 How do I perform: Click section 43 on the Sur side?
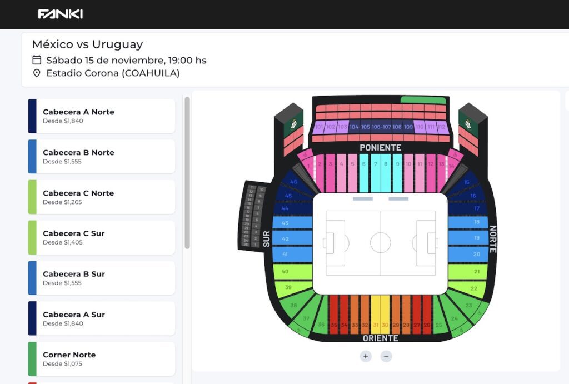click(x=284, y=222)
